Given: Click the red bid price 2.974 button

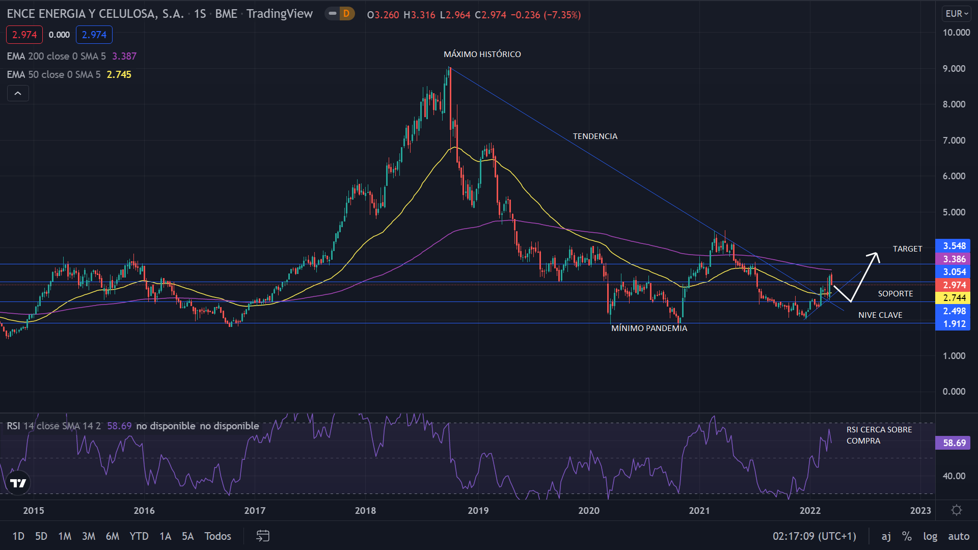Looking at the screenshot, I should point(24,35).
